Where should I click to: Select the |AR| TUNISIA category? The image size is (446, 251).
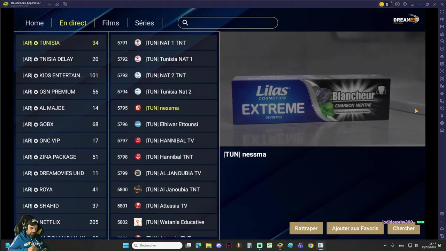pyautogui.click(x=61, y=43)
